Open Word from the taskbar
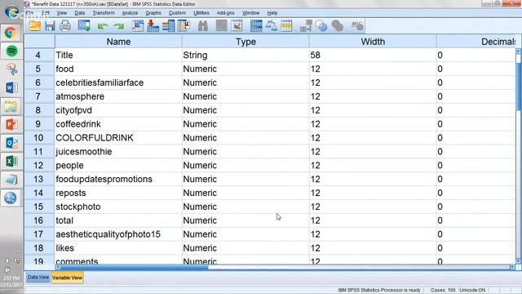The image size is (522, 294). click(11, 87)
